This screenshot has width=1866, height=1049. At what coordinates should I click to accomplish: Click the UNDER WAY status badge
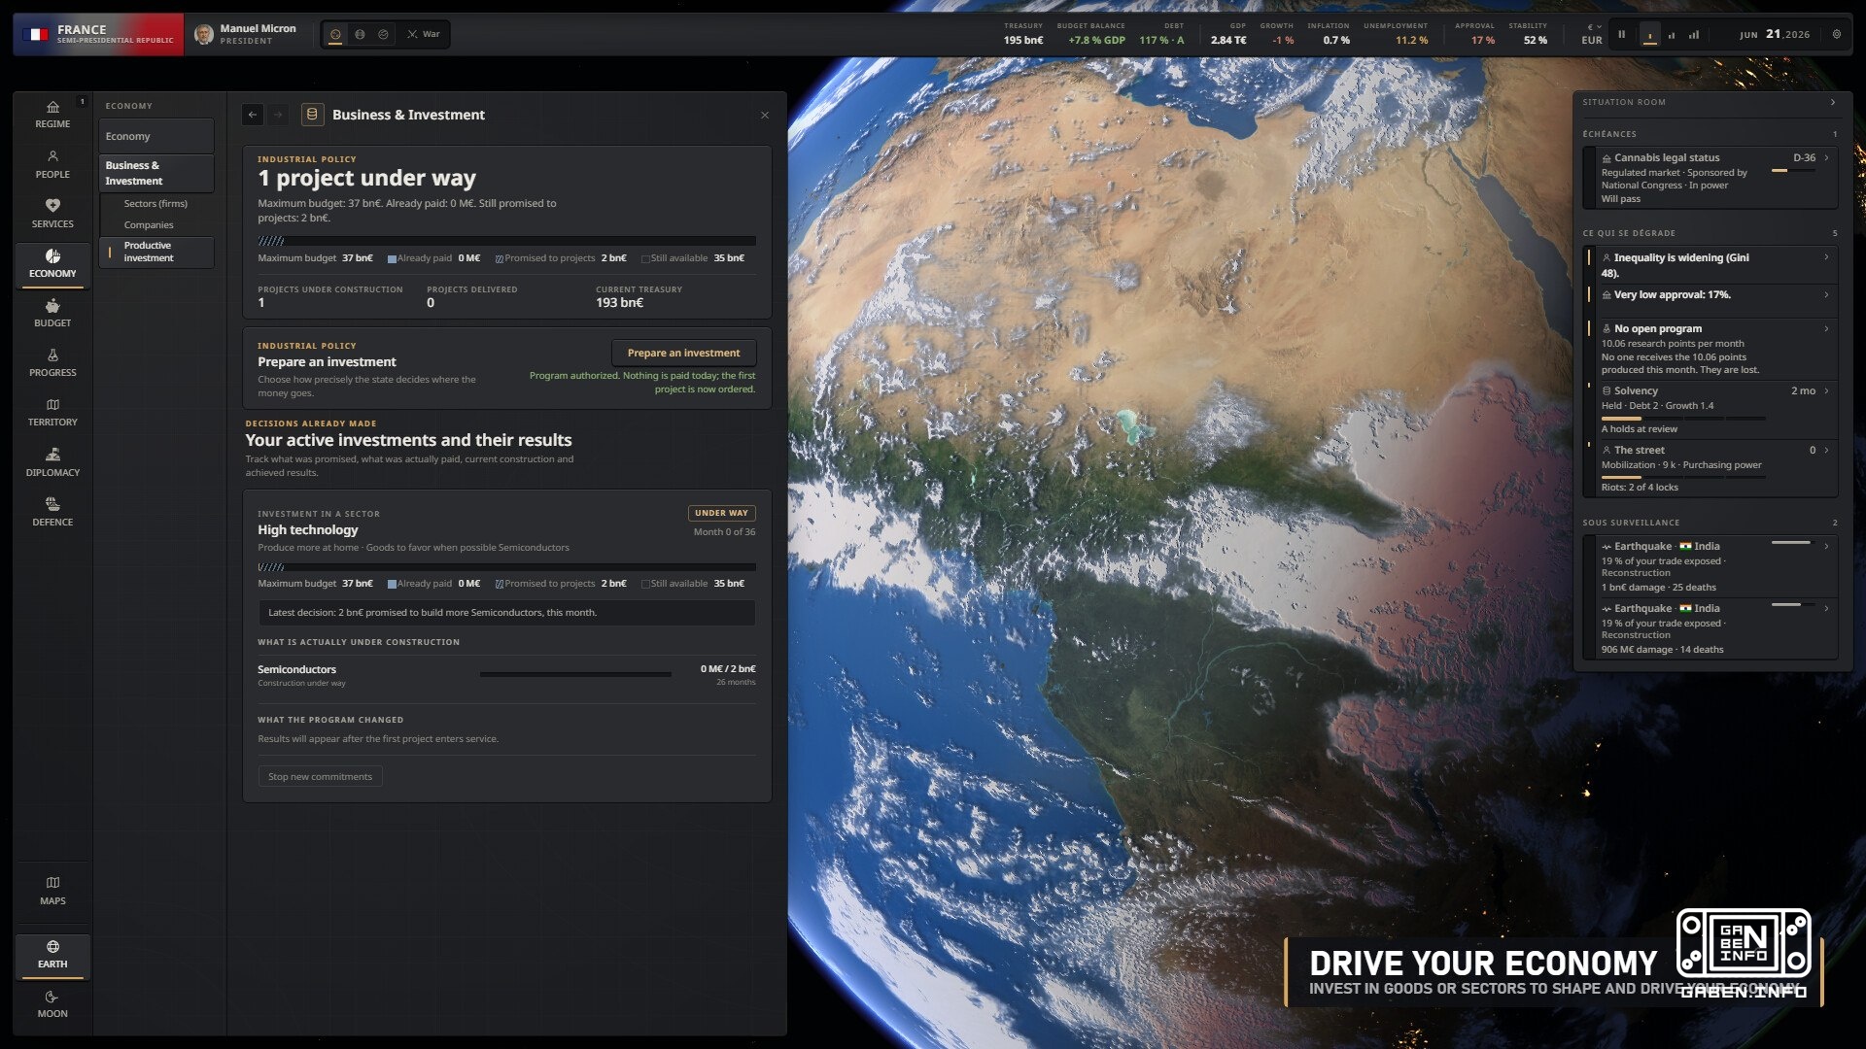[x=721, y=513]
